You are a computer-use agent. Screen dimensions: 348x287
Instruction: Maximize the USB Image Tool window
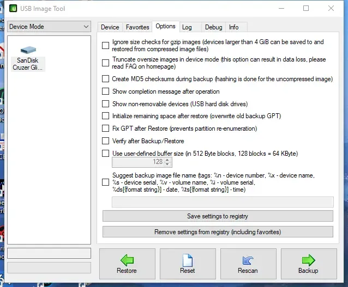[x=306, y=8]
